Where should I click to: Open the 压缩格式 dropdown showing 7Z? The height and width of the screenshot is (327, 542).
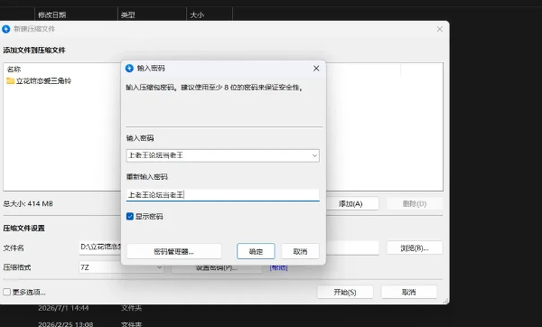click(x=121, y=267)
